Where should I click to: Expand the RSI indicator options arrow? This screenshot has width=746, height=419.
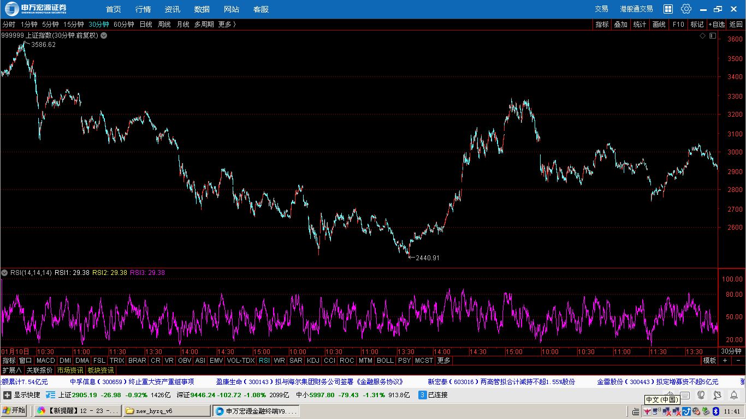4,273
